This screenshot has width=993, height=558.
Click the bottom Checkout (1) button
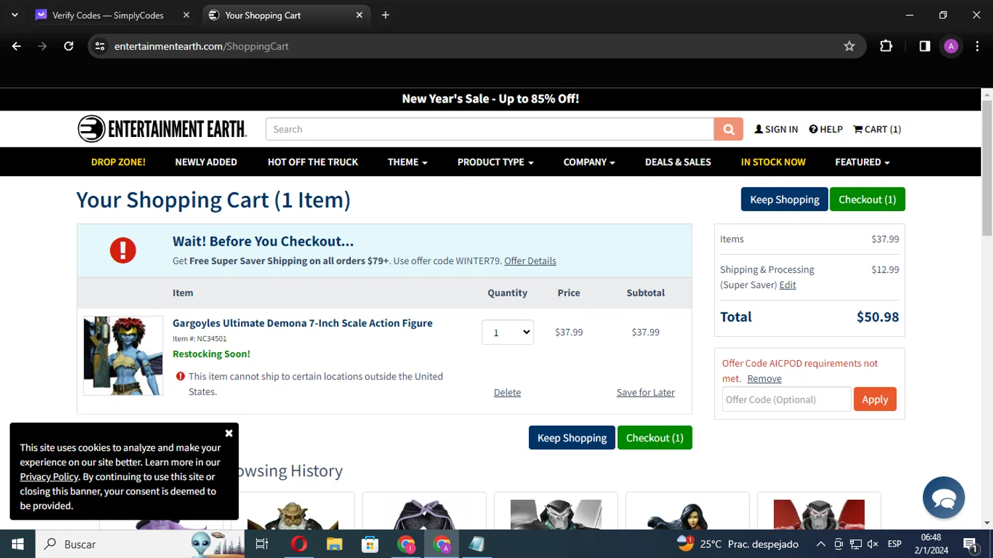pyautogui.click(x=655, y=438)
